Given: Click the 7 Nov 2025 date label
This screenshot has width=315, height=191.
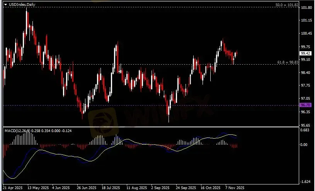Looking at the screenshot, I should pyautogui.click(x=235, y=188).
